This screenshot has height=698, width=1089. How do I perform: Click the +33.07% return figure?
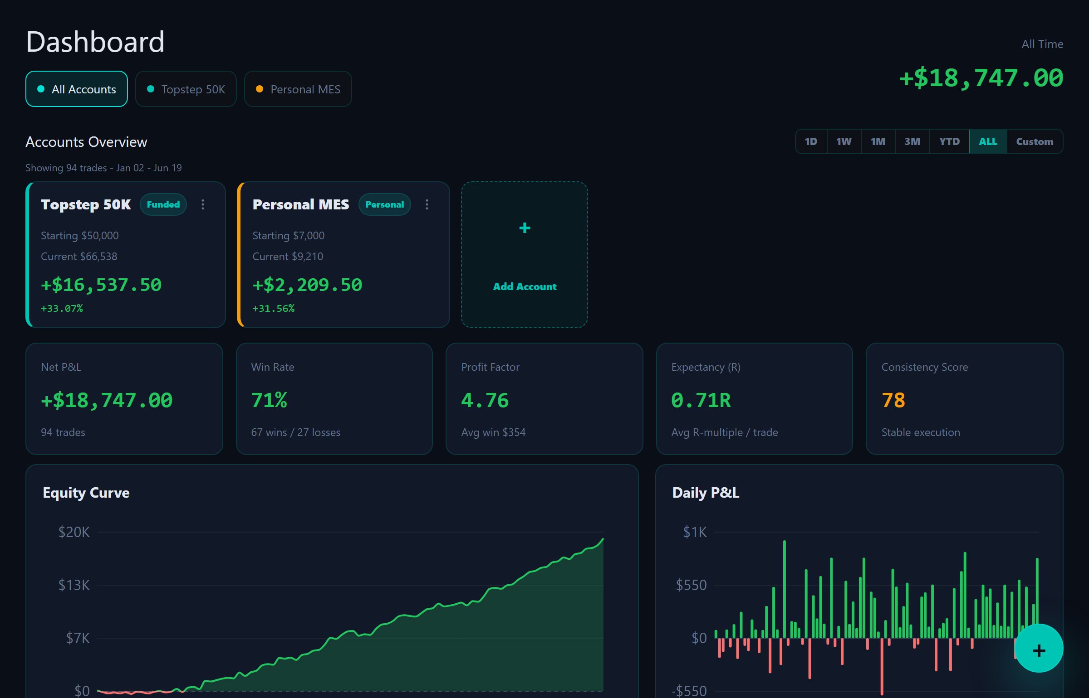point(62,308)
